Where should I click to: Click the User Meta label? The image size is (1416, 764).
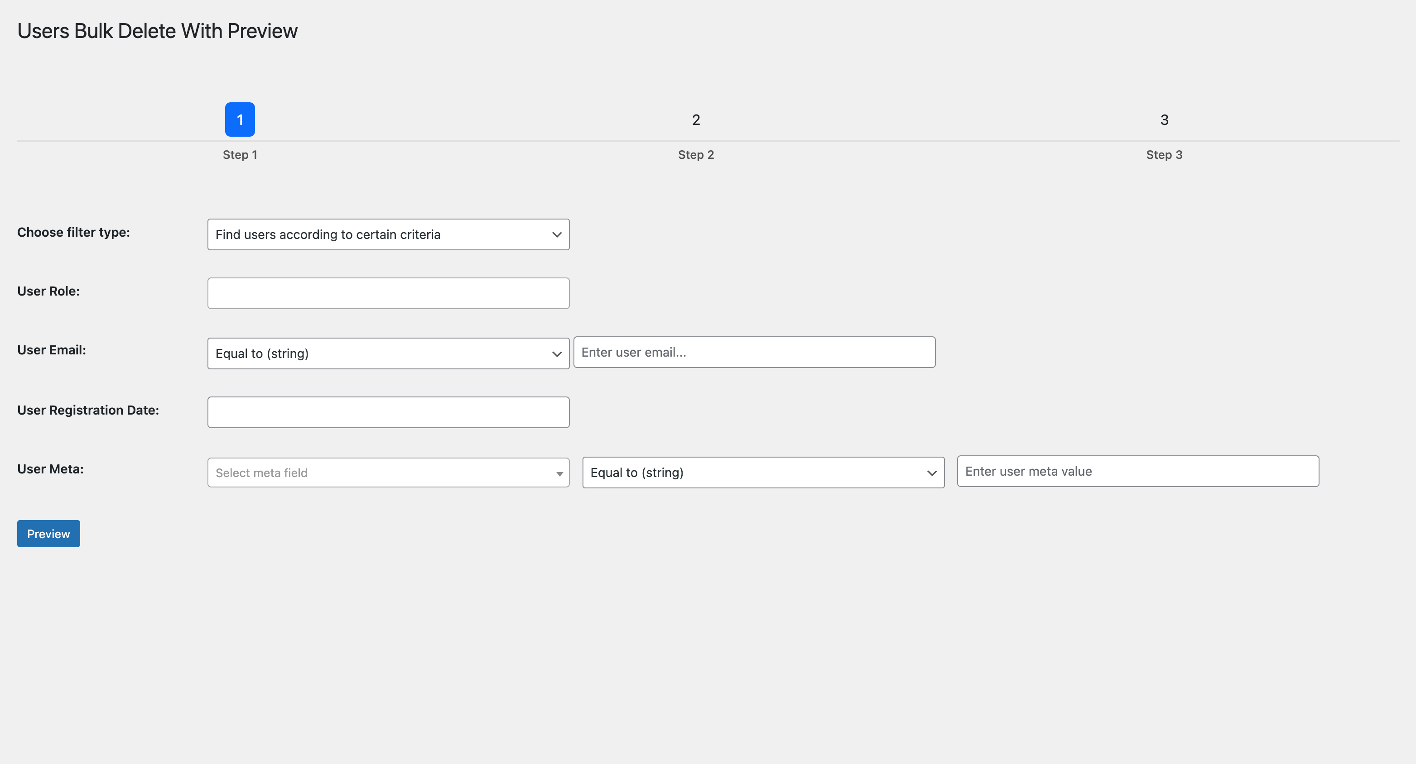tap(51, 469)
